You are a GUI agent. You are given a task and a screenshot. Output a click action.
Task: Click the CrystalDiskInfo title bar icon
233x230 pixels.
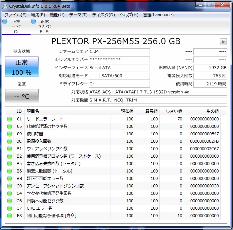tap(5, 6)
